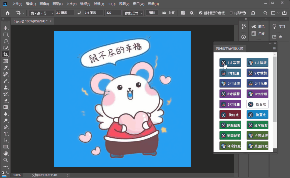Select the Crop tool in toolbar
This screenshot has width=290, height=178.
coord(6,54)
